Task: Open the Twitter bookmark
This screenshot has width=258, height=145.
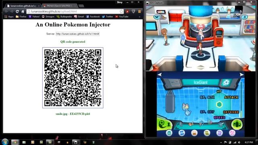Action: pos(108,17)
